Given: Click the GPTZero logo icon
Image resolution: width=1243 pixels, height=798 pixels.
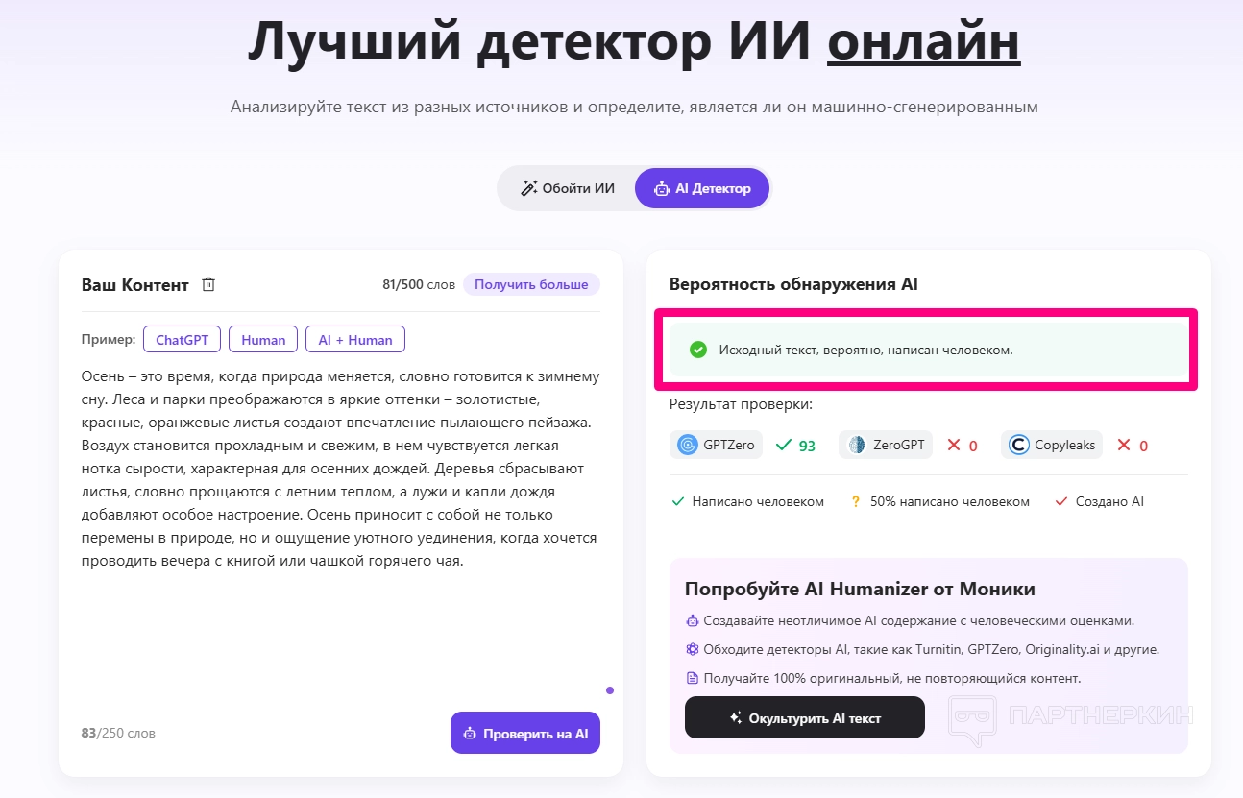Looking at the screenshot, I should (688, 445).
